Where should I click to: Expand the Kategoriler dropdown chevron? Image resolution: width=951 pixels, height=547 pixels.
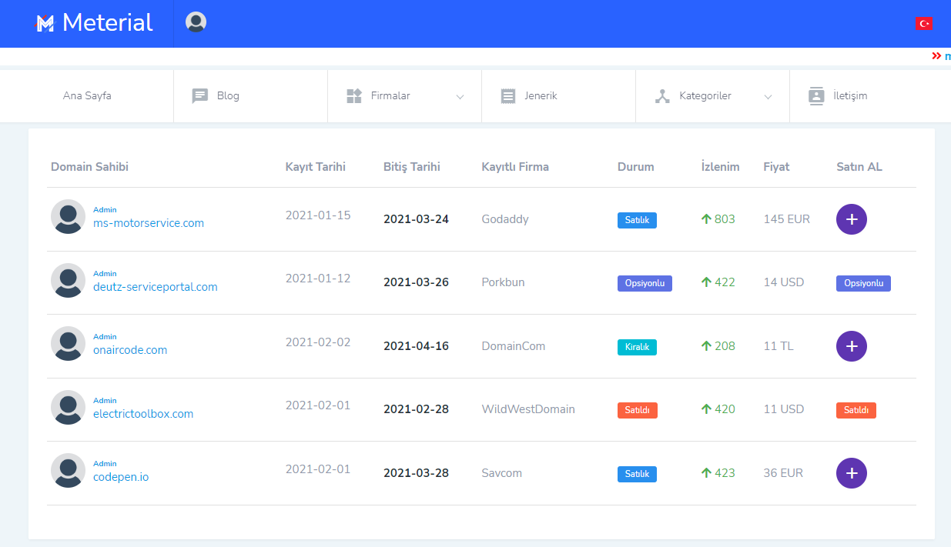tap(768, 97)
